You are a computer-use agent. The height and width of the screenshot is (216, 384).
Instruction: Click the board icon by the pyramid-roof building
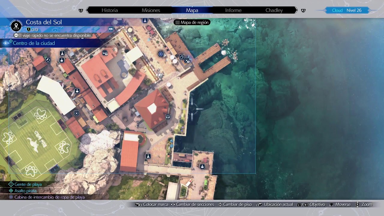[168, 117]
